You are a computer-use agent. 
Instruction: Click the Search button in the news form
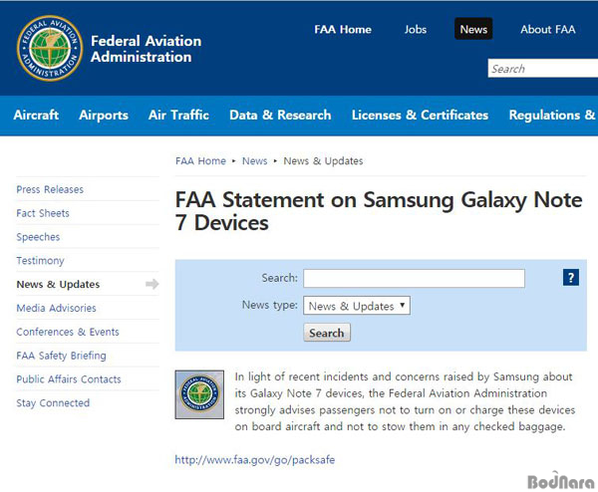[x=327, y=333]
